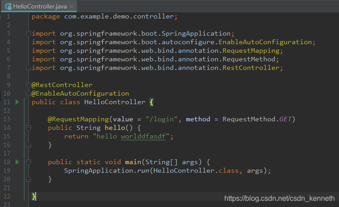Viewport: 339px width, 207px height.
Task: Click the hello method name on line 14
Action: [x=115, y=128]
